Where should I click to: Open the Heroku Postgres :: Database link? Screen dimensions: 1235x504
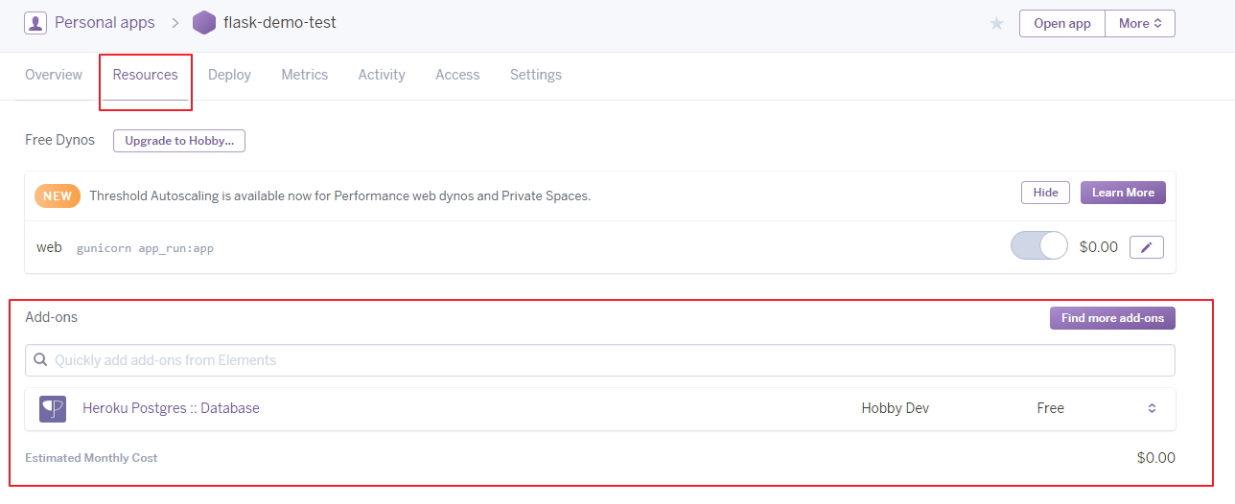click(x=171, y=408)
